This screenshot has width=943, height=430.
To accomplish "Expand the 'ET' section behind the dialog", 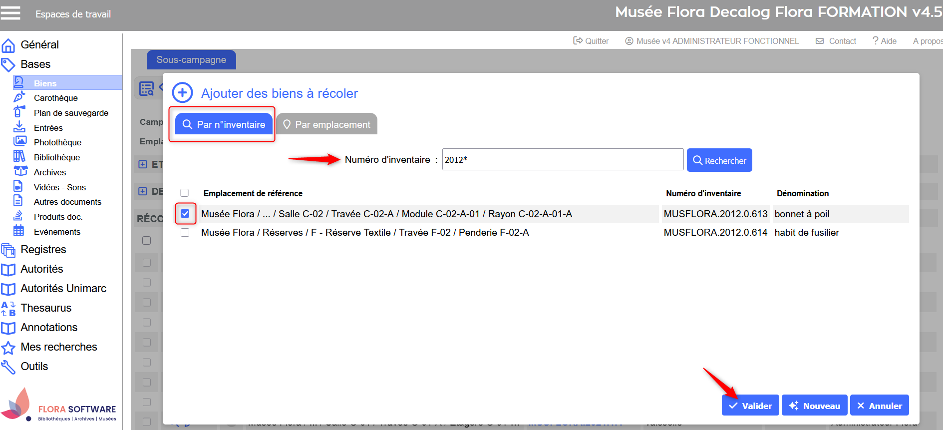I will pyautogui.click(x=143, y=164).
